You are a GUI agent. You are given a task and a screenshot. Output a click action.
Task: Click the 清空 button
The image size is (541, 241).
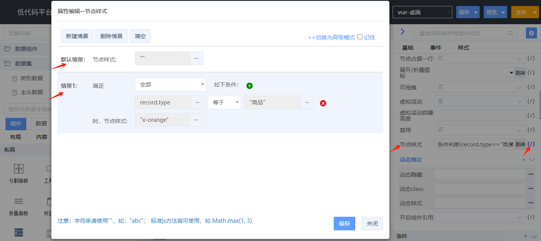(140, 36)
